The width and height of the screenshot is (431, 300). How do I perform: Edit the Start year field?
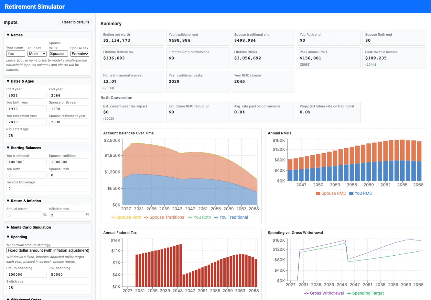click(x=26, y=96)
